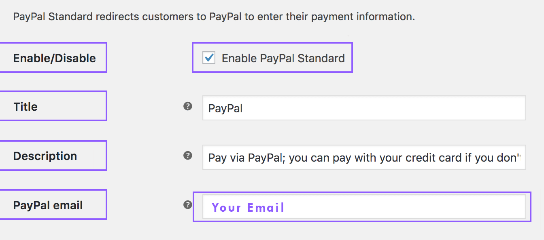The image size is (544, 240).
Task: Click empty right side of PayPal email input
Action: coord(405,206)
